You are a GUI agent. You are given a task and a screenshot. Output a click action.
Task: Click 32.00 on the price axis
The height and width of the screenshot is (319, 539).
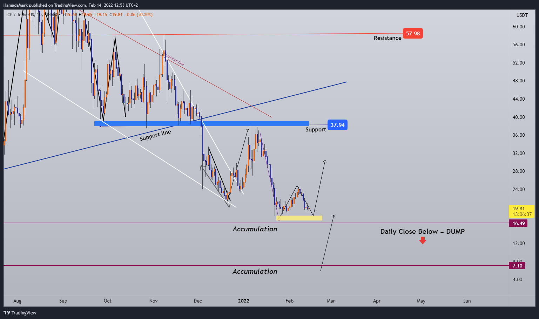pyautogui.click(x=519, y=153)
